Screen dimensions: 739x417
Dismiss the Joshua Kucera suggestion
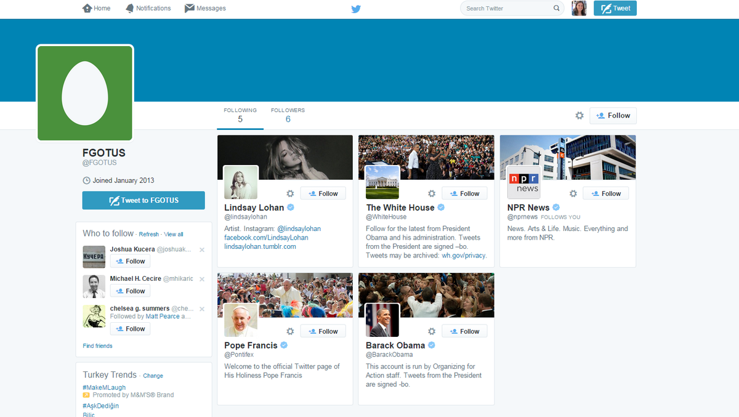pyautogui.click(x=202, y=249)
